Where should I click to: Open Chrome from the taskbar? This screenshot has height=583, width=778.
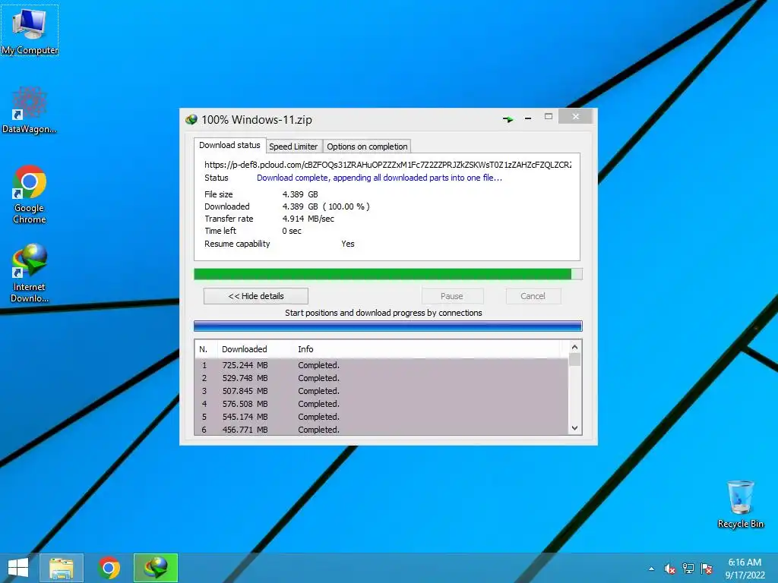tap(109, 568)
